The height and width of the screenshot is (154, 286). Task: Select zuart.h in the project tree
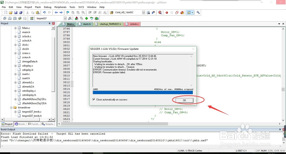[x=26, y=78]
